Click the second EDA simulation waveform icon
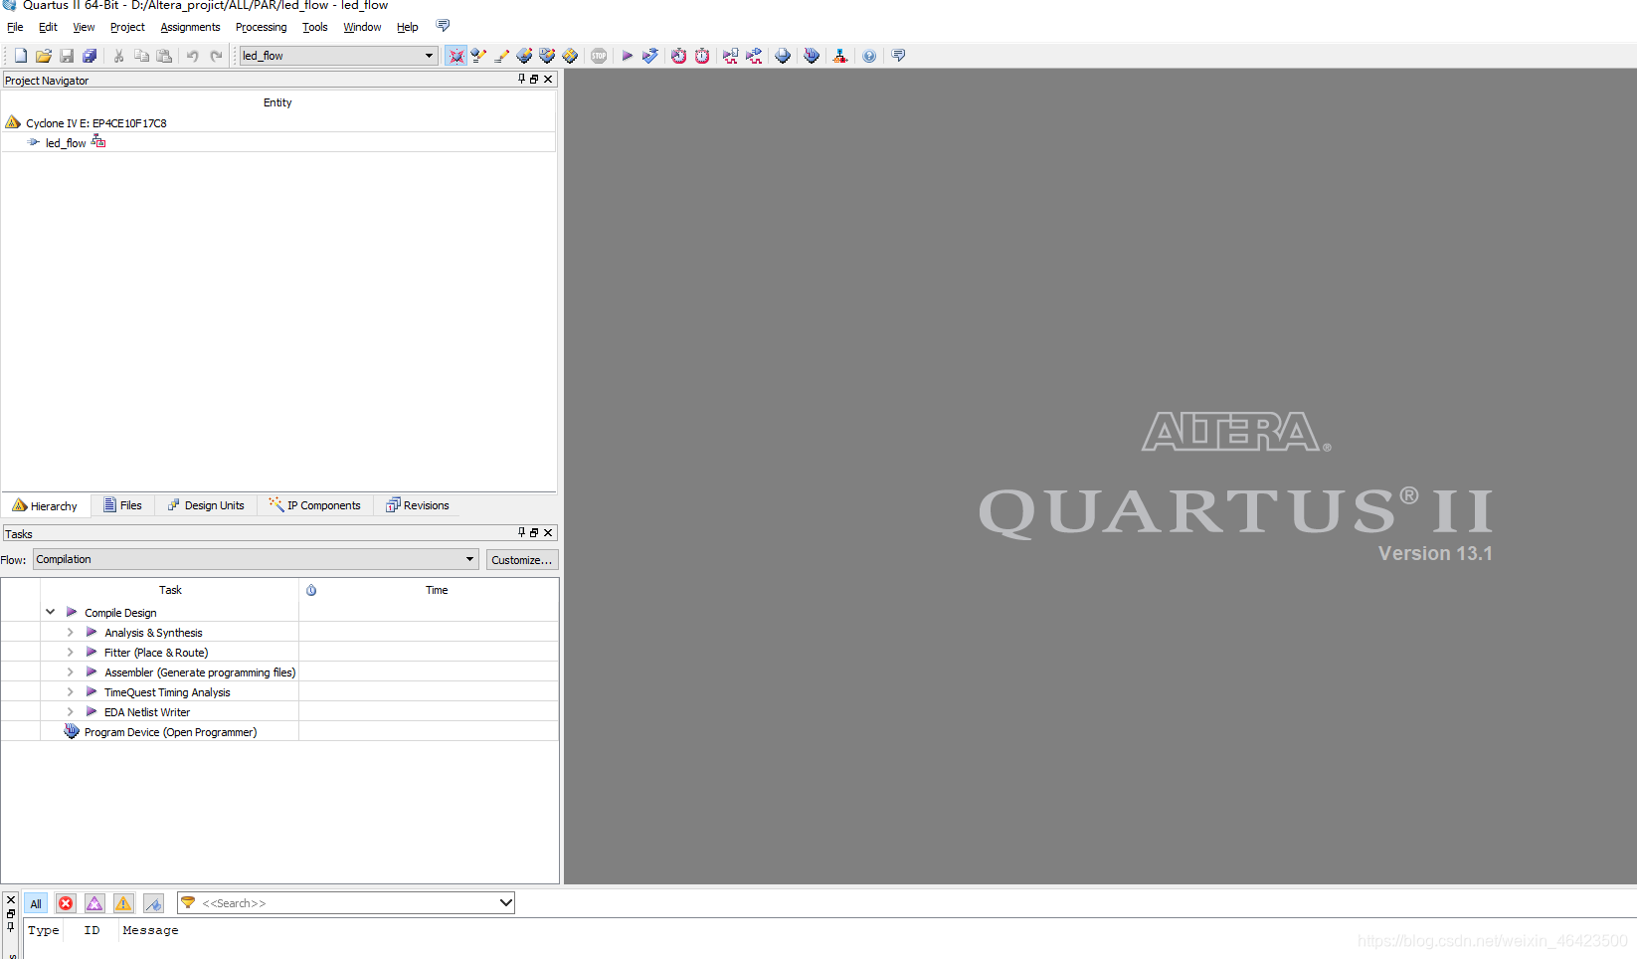The height and width of the screenshot is (959, 1637). tap(755, 56)
